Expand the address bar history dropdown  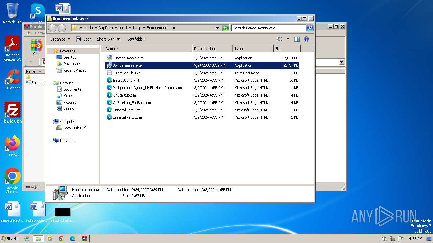[217, 28]
